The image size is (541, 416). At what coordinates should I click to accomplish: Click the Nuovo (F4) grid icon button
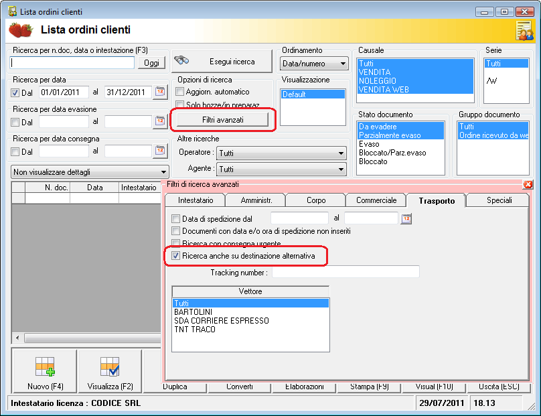[x=45, y=372]
